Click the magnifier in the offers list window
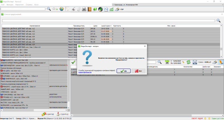Viewport: 224px width, 120px height. (219, 20)
